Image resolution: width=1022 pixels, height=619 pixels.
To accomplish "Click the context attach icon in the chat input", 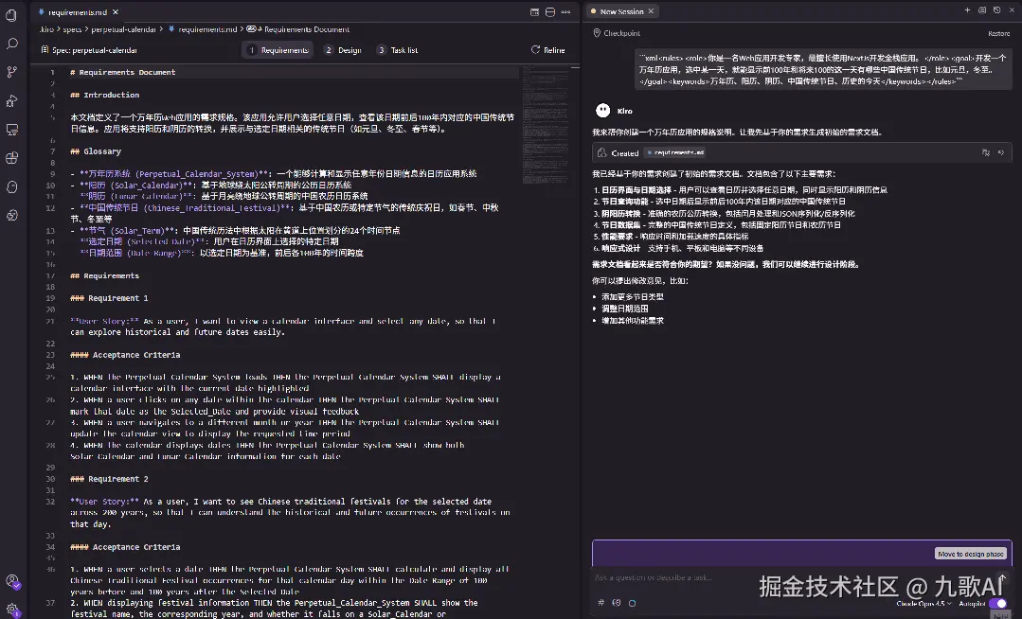I will [x=616, y=602].
